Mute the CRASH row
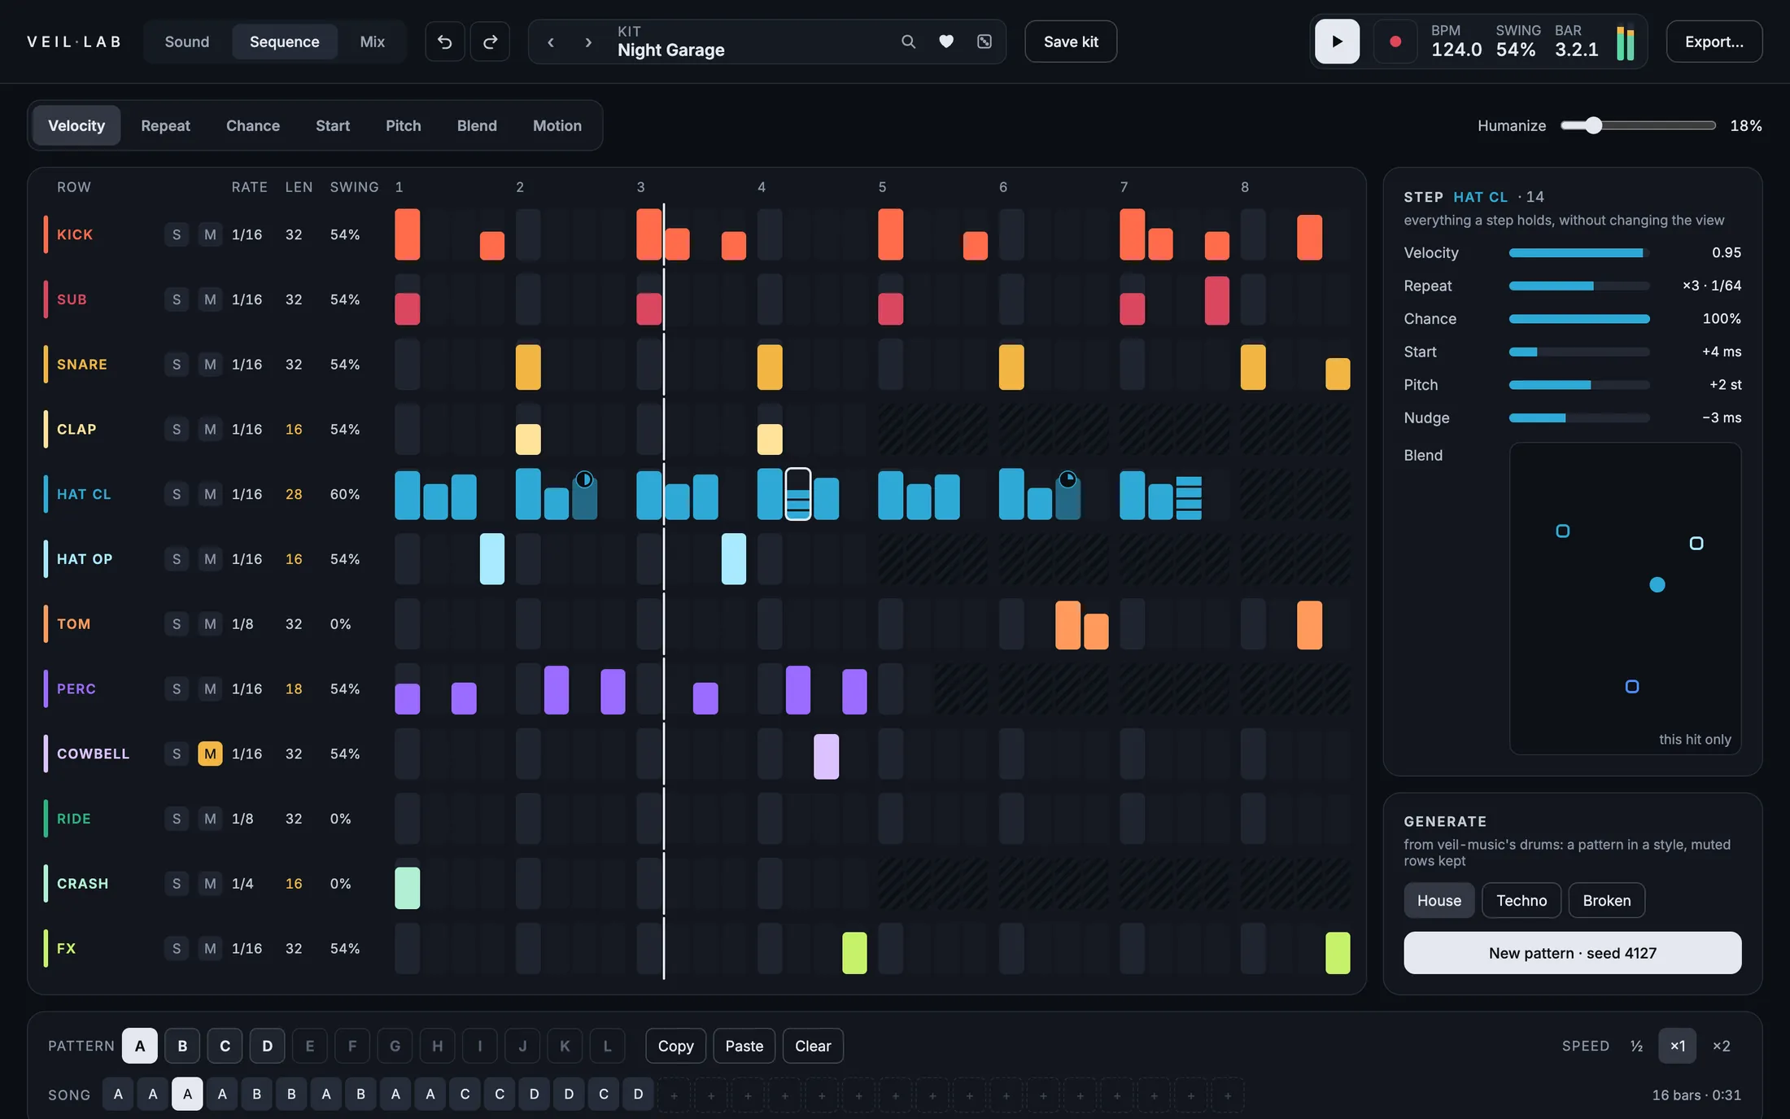Viewport: 1790px width, 1119px height. [210, 884]
